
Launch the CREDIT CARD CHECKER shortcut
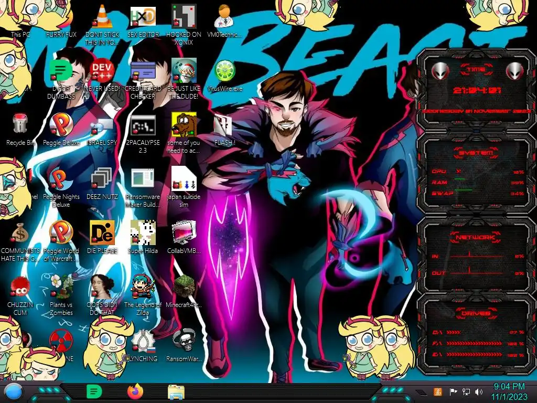(143, 71)
